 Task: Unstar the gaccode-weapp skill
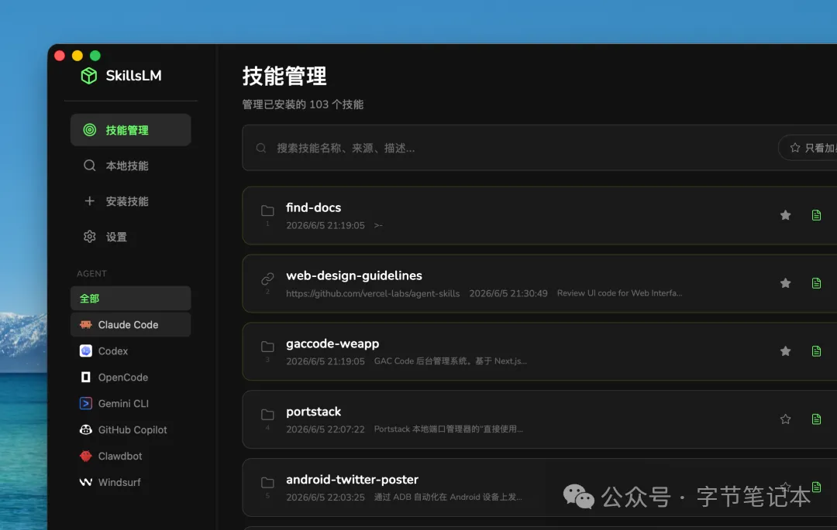click(785, 351)
